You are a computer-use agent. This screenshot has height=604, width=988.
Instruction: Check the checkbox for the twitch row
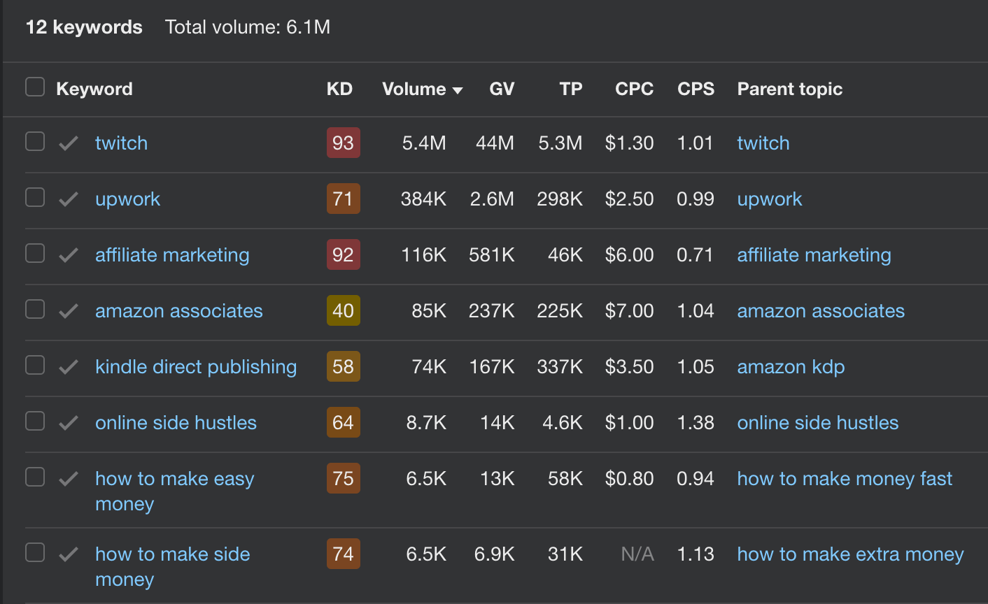coord(34,141)
